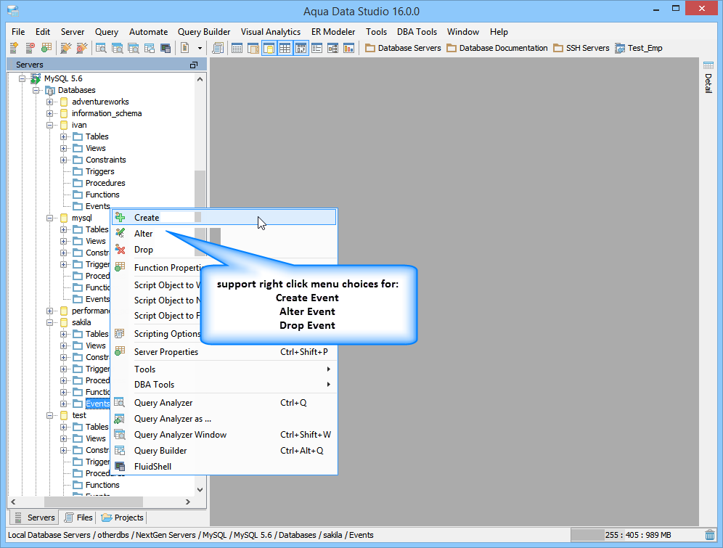This screenshot has height=548, width=723.
Task: Select FluidShell in the context menu
Action: coord(224,467)
